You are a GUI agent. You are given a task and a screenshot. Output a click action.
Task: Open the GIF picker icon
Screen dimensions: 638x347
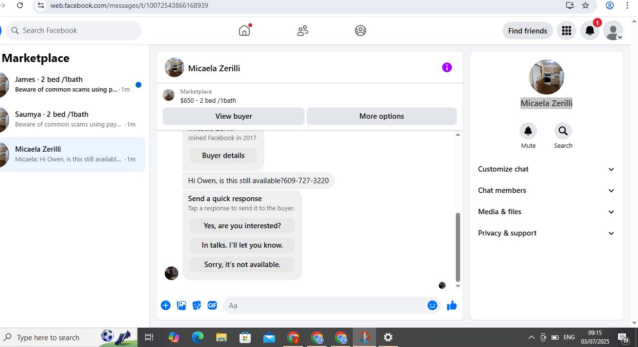pos(212,305)
